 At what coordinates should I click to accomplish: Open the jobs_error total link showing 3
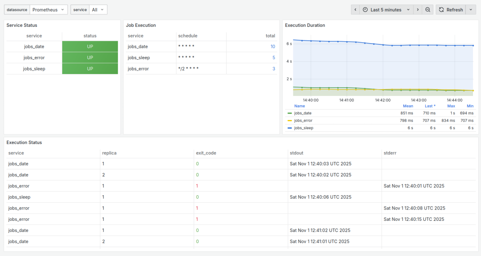[x=274, y=69]
